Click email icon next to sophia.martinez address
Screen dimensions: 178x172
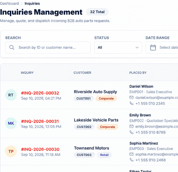tap(131, 154)
